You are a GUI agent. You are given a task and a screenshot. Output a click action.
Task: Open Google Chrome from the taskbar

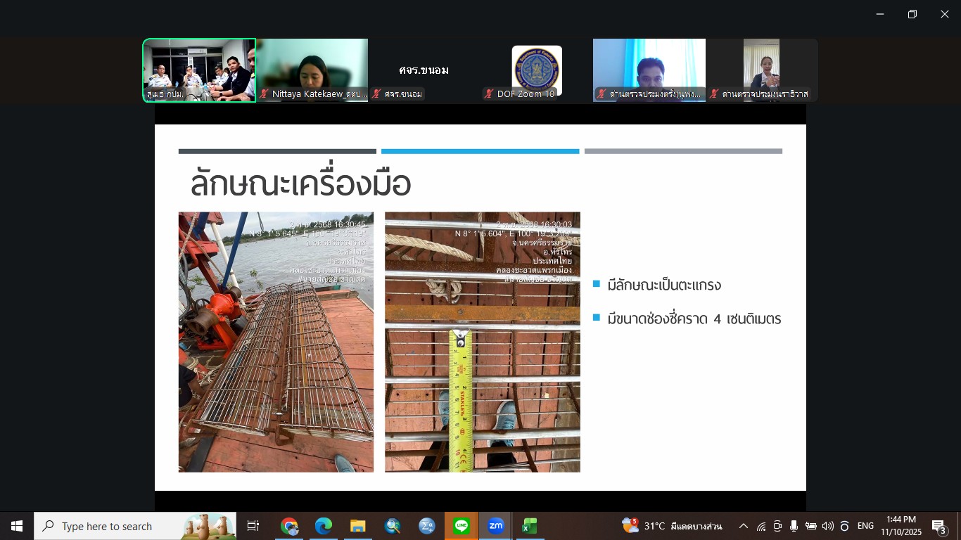[289, 526]
